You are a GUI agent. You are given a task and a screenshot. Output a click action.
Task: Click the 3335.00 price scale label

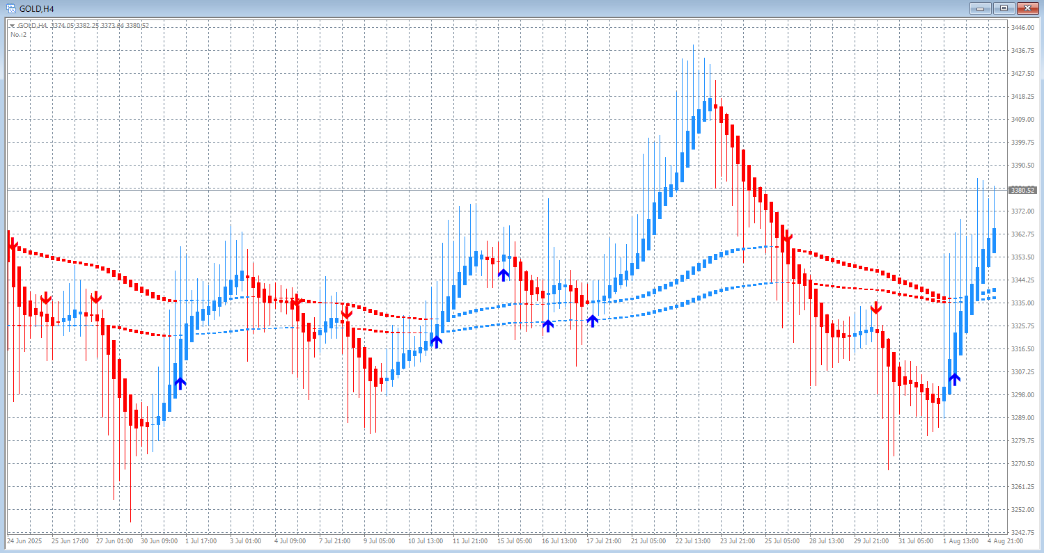1022,303
